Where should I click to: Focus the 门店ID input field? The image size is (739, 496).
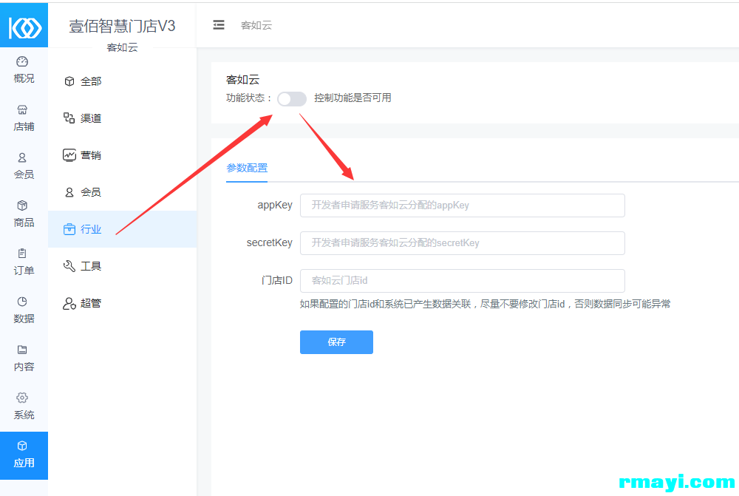463,281
